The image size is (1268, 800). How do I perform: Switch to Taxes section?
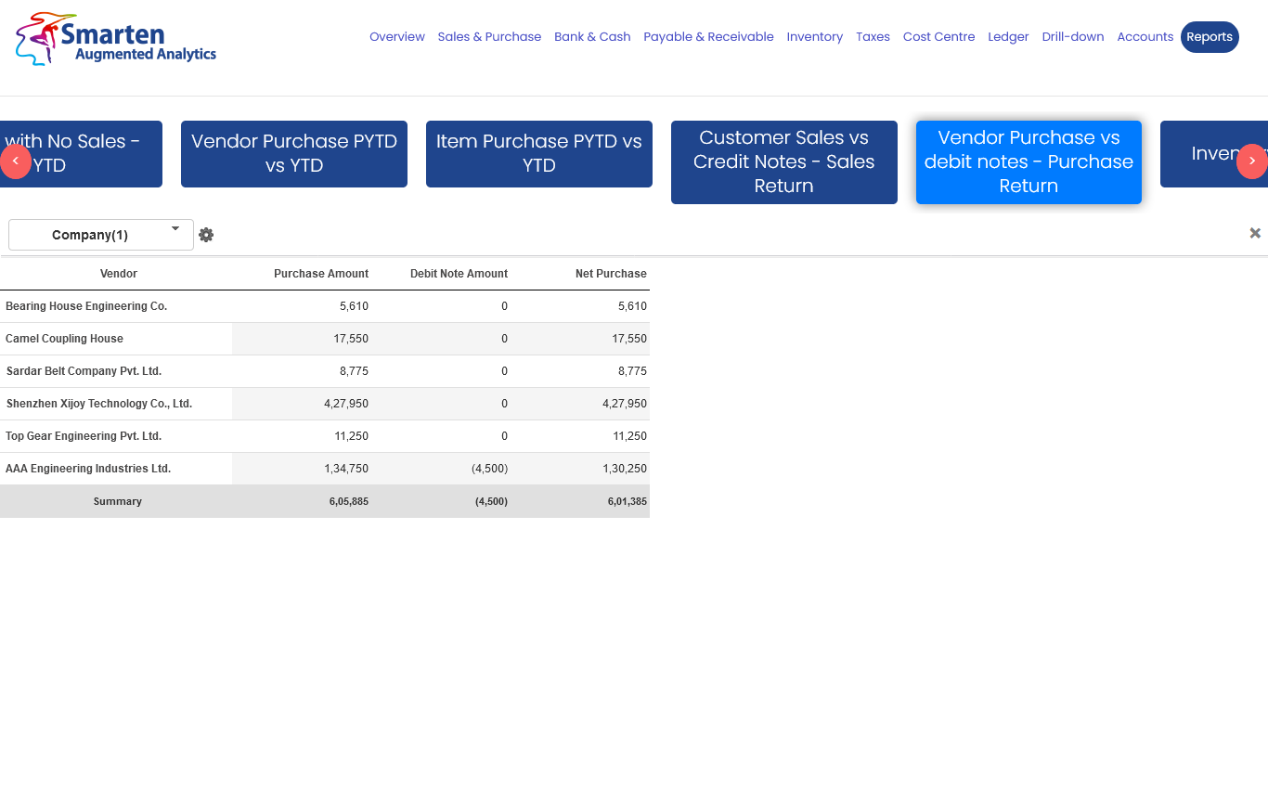873,37
